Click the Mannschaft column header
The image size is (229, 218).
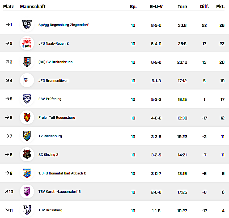[33, 7]
